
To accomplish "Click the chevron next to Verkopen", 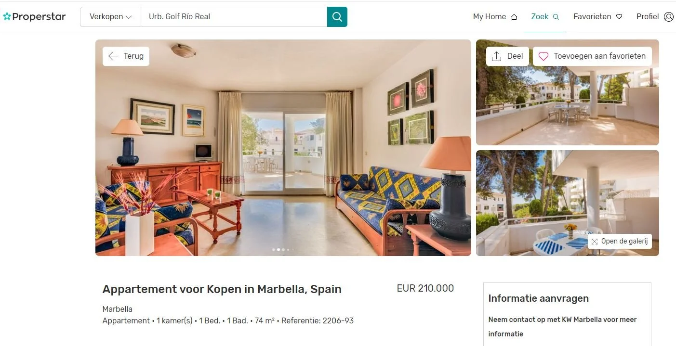I will 129,17.
